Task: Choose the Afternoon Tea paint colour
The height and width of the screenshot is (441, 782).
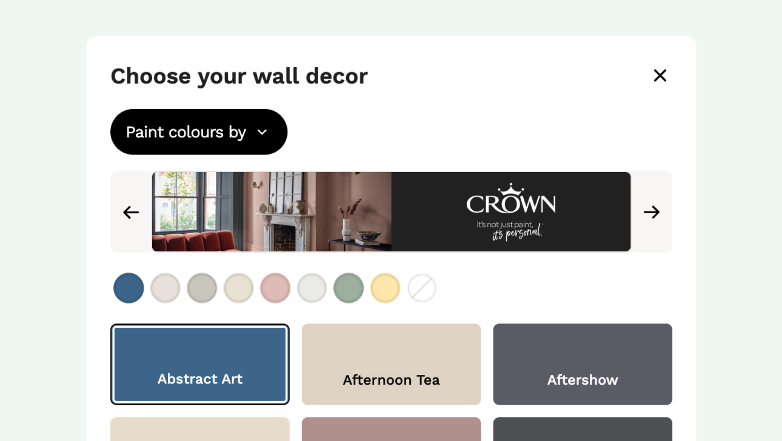Action: coord(391,364)
